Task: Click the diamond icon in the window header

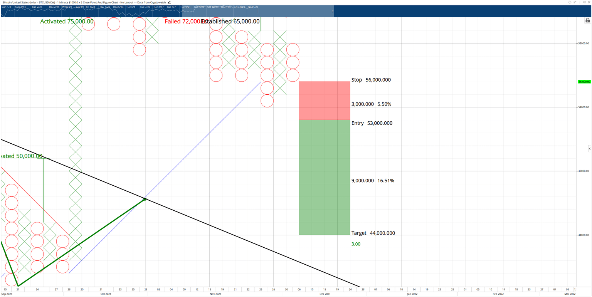Action: pos(570,2)
